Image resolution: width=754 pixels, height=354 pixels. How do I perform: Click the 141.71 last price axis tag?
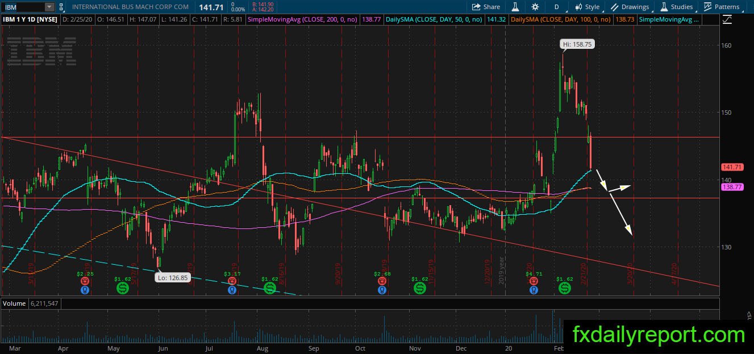click(x=732, y=168)
